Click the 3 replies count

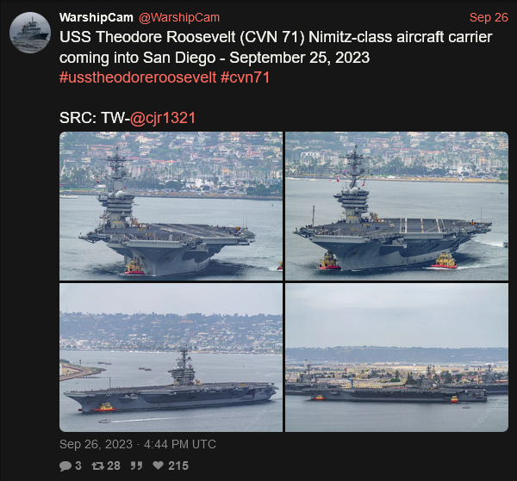(x=78, y=466)
